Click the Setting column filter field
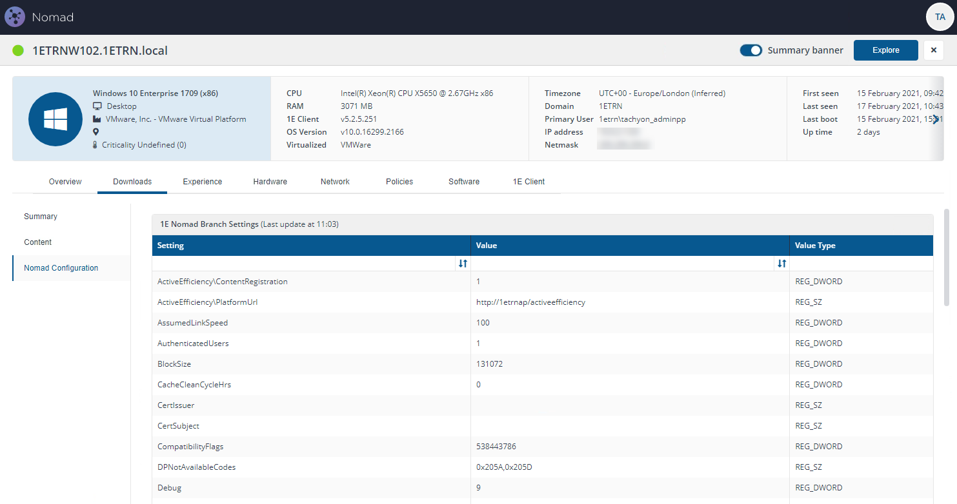Screen dimensions: 957x504 pyautogui.click(x=305, y=264)
